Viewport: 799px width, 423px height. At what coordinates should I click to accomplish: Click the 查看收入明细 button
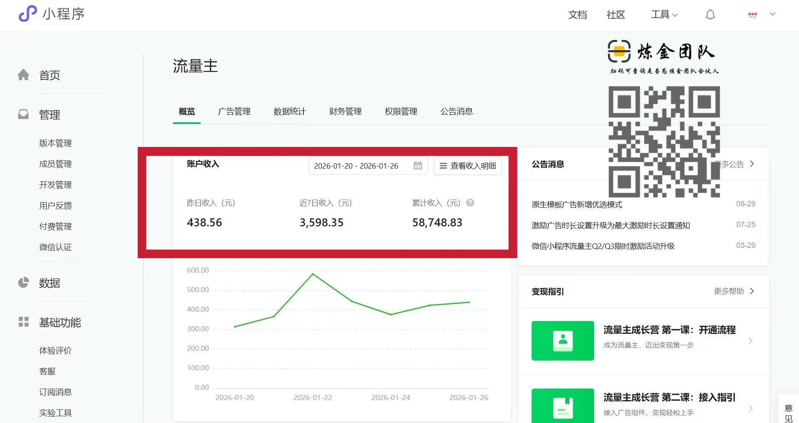coord(467,166)
